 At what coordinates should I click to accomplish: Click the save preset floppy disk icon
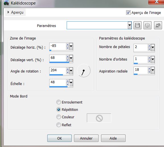tap(138, 25)
